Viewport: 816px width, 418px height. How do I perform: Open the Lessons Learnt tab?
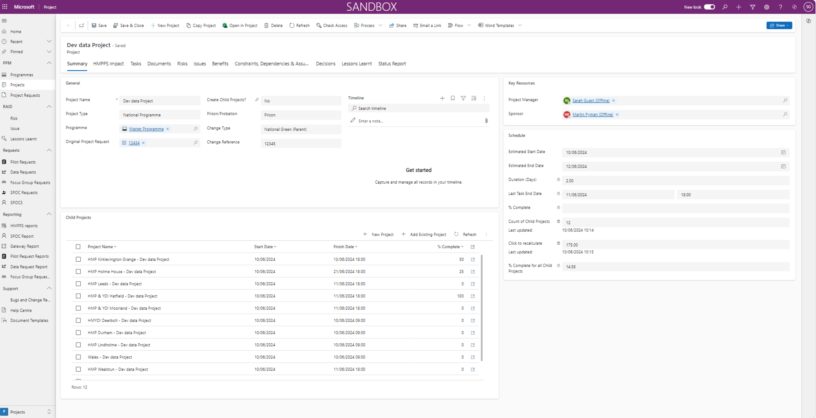click(x=356, y=64)
